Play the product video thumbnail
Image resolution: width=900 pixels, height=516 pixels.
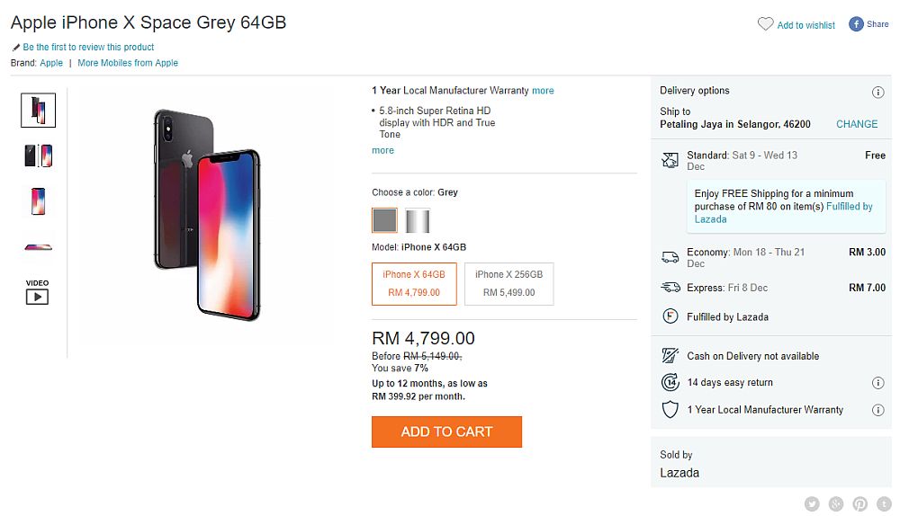pos(37,292)
